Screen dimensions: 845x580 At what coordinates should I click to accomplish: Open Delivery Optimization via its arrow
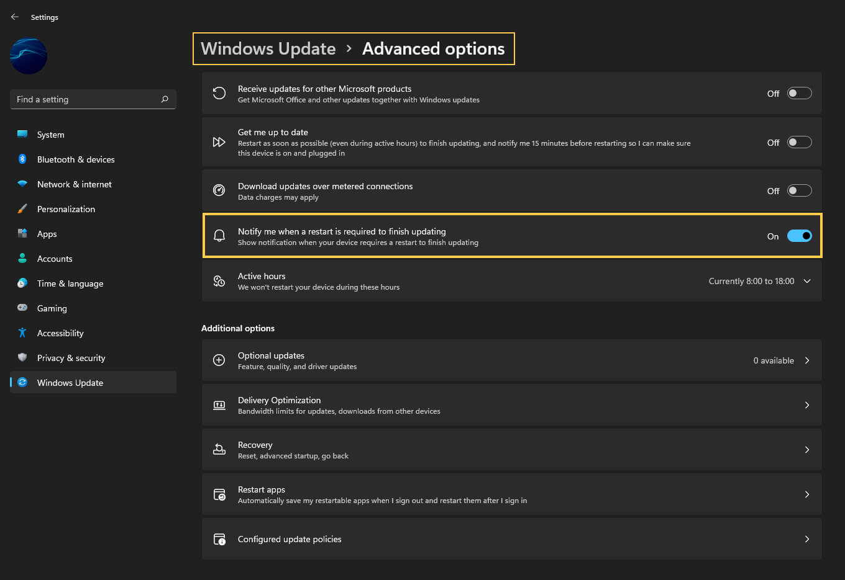pos(807,405)
